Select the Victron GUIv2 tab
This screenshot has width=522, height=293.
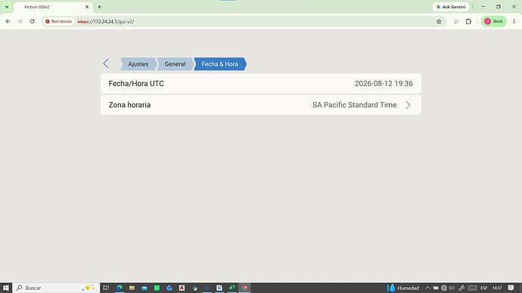(x=53, y=7)
